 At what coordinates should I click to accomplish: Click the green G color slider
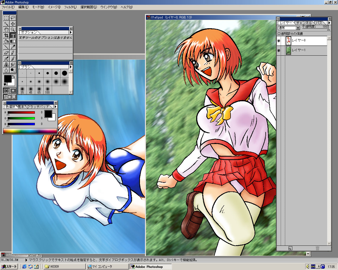(21, 118)
